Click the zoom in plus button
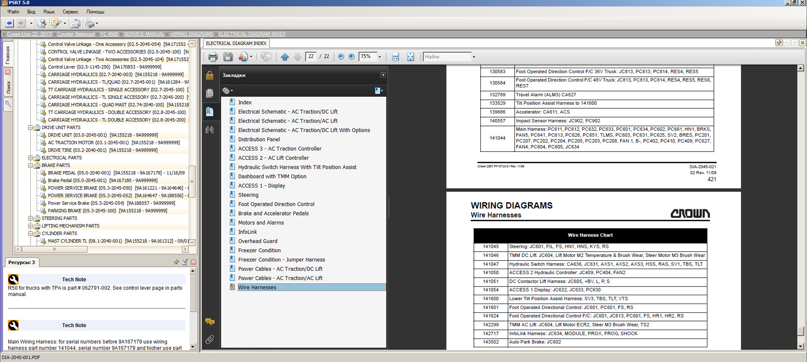Image resolution: width=807 pixels, height=362 pixels. pyautogui.click(x=351, y=57)
